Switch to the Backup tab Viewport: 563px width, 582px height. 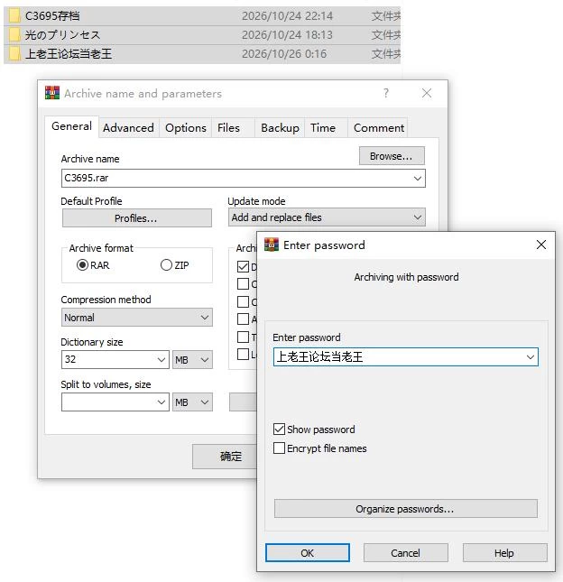280,128
